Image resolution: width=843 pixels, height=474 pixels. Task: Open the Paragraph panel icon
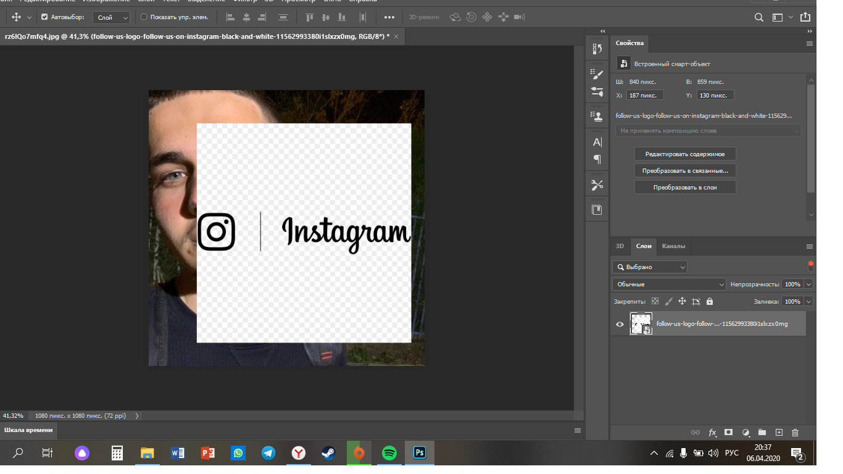(x=597, y=159)
